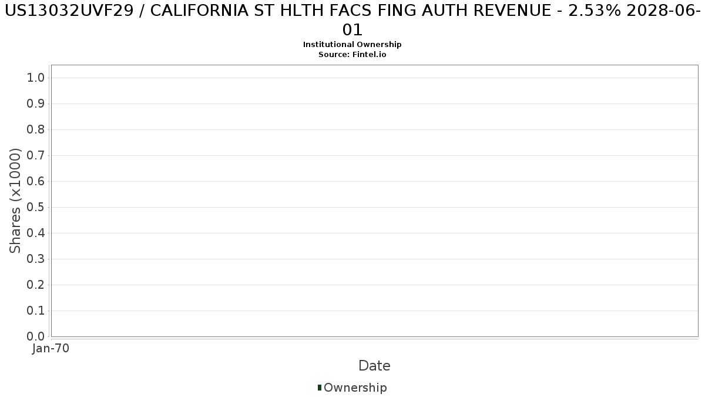
Task: Click the empty chart plot area
Action: (374, 201)
